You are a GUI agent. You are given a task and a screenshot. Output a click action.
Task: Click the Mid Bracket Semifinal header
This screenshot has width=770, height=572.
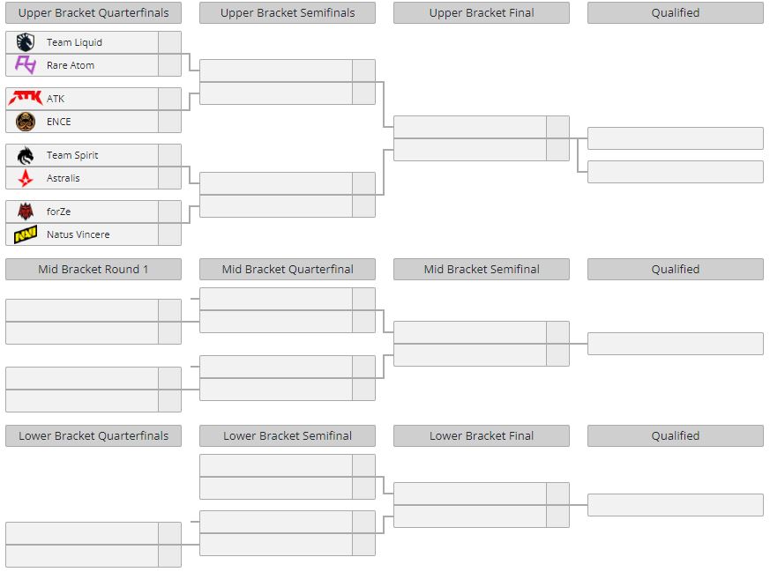point(482,270)
